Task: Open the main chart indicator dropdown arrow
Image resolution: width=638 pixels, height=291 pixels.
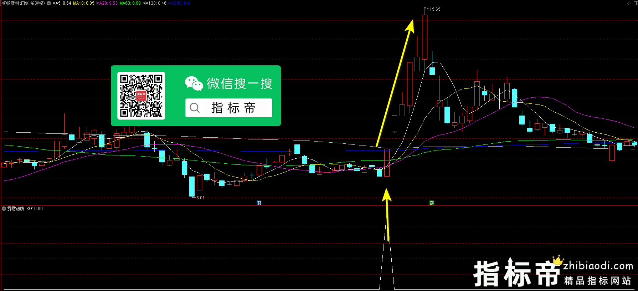Action: 49,3
